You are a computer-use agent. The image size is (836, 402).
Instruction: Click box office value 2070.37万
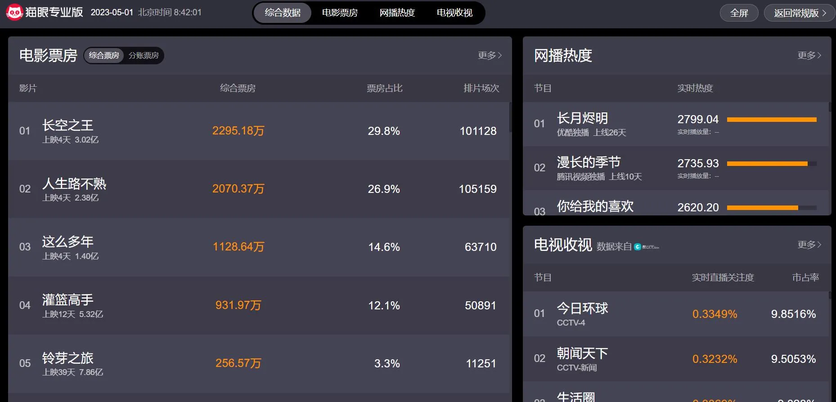238,189
